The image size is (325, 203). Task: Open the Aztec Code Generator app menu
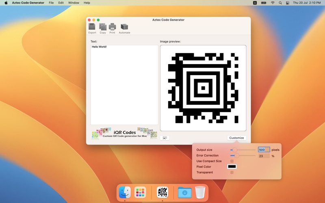pyautogui.click(x=28, y=3)
